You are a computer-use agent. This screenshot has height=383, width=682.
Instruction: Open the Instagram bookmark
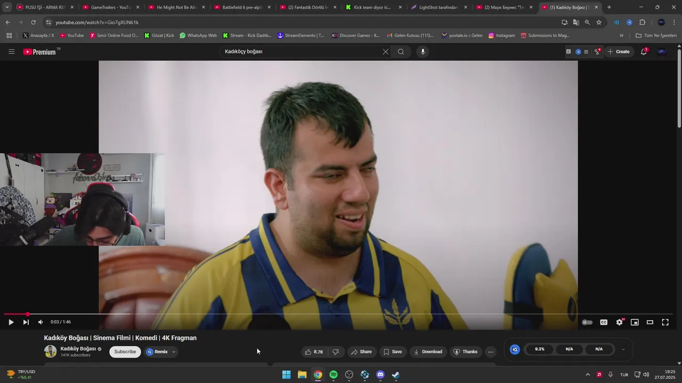[501, 36]
